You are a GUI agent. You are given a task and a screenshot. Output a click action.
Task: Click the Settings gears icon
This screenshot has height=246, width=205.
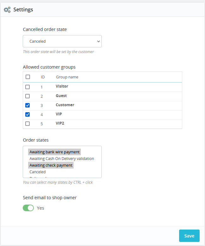click(7, 10)
